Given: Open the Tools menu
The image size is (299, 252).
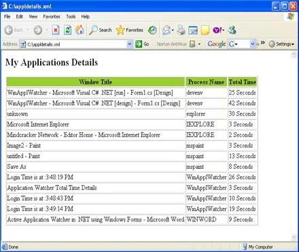Looking at the screenshot, I should (x=71, y=16).
